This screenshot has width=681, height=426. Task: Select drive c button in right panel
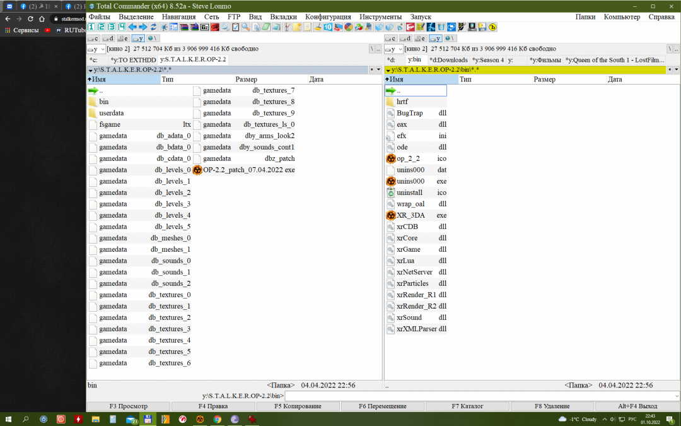pyautogui.click(x=391, y=38)
